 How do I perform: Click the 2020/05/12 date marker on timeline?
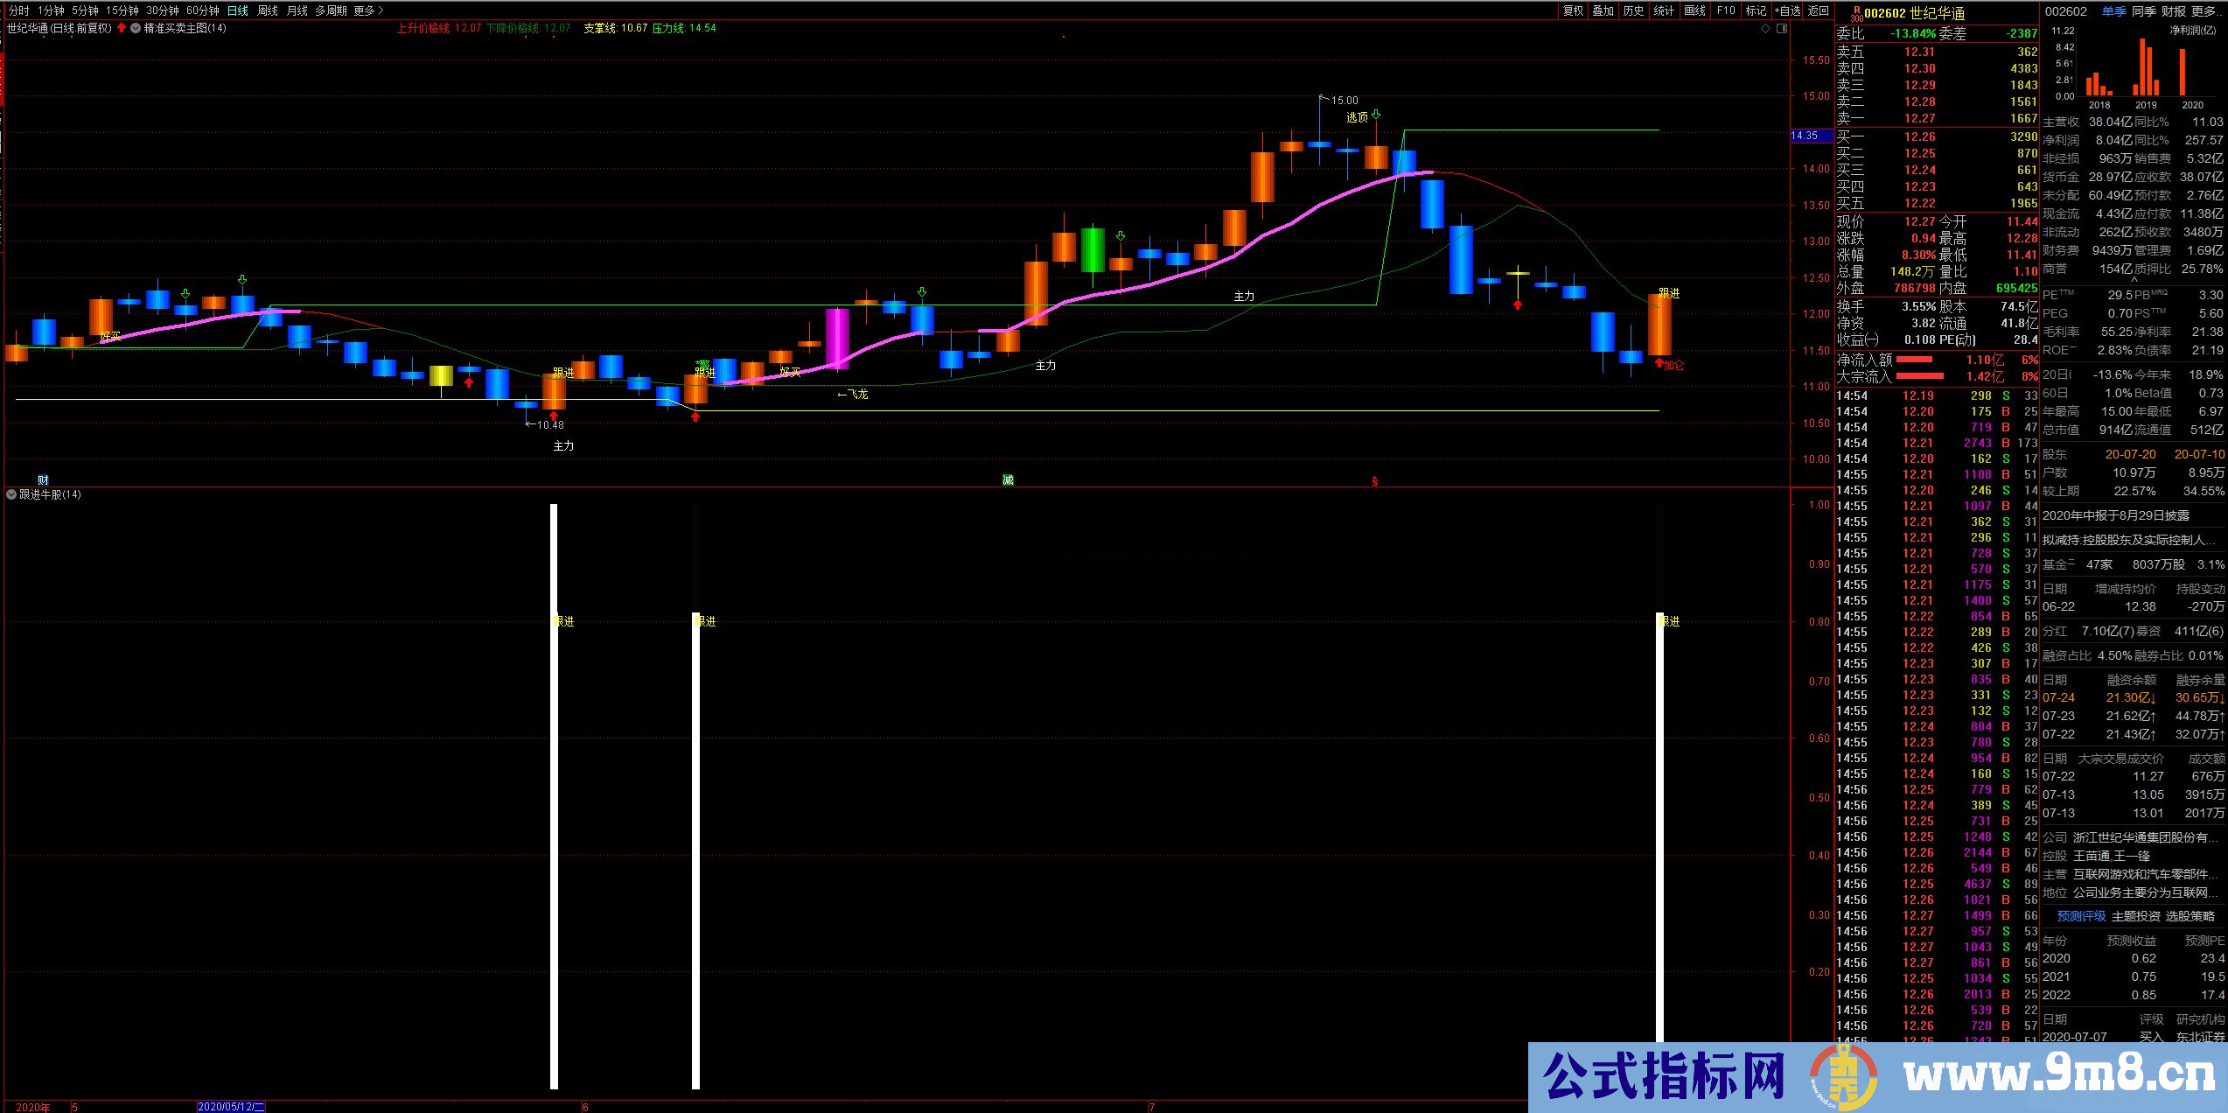click(231, 1107)
